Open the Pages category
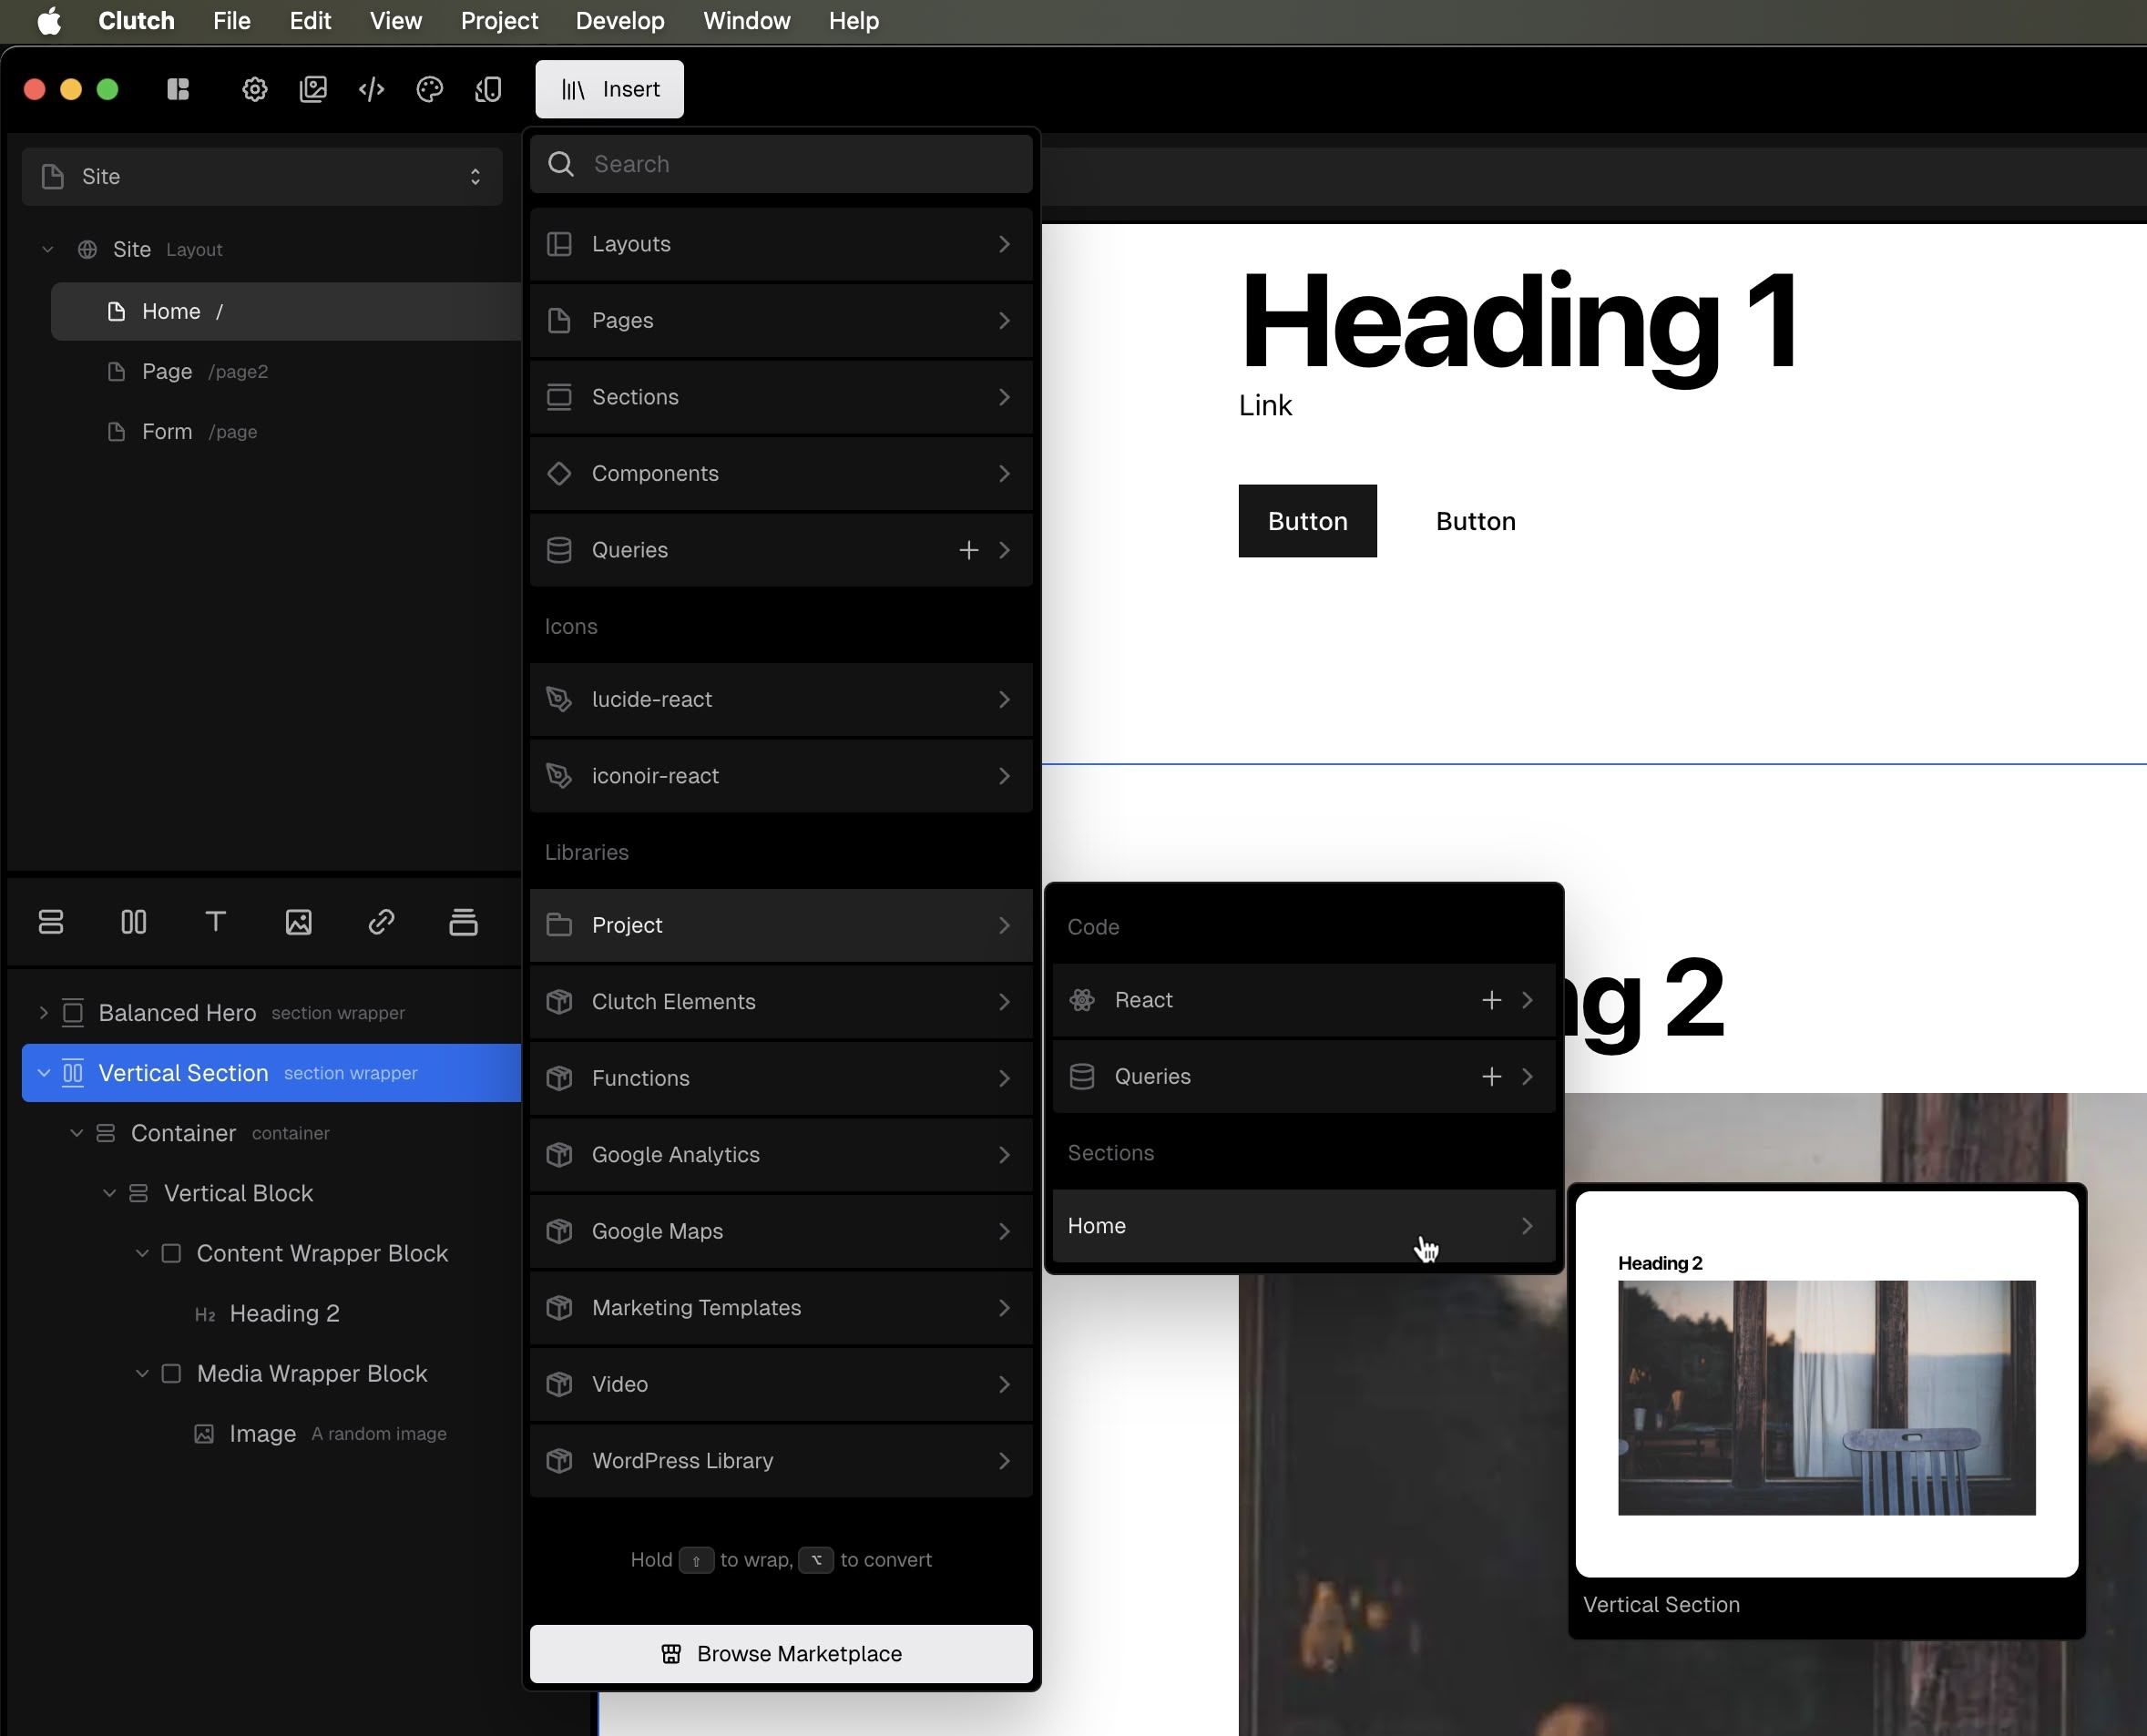Screen dimensions: 2147x1736 tap(781, 321)
